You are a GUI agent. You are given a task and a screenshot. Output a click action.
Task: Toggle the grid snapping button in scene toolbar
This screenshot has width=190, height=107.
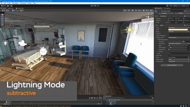click(12, 10)
